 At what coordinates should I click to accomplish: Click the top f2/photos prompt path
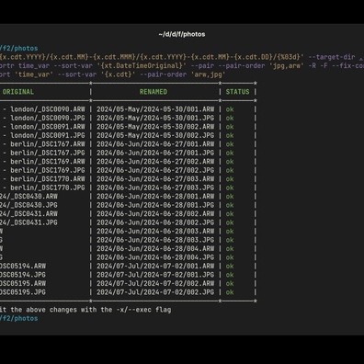pos(19,49)
